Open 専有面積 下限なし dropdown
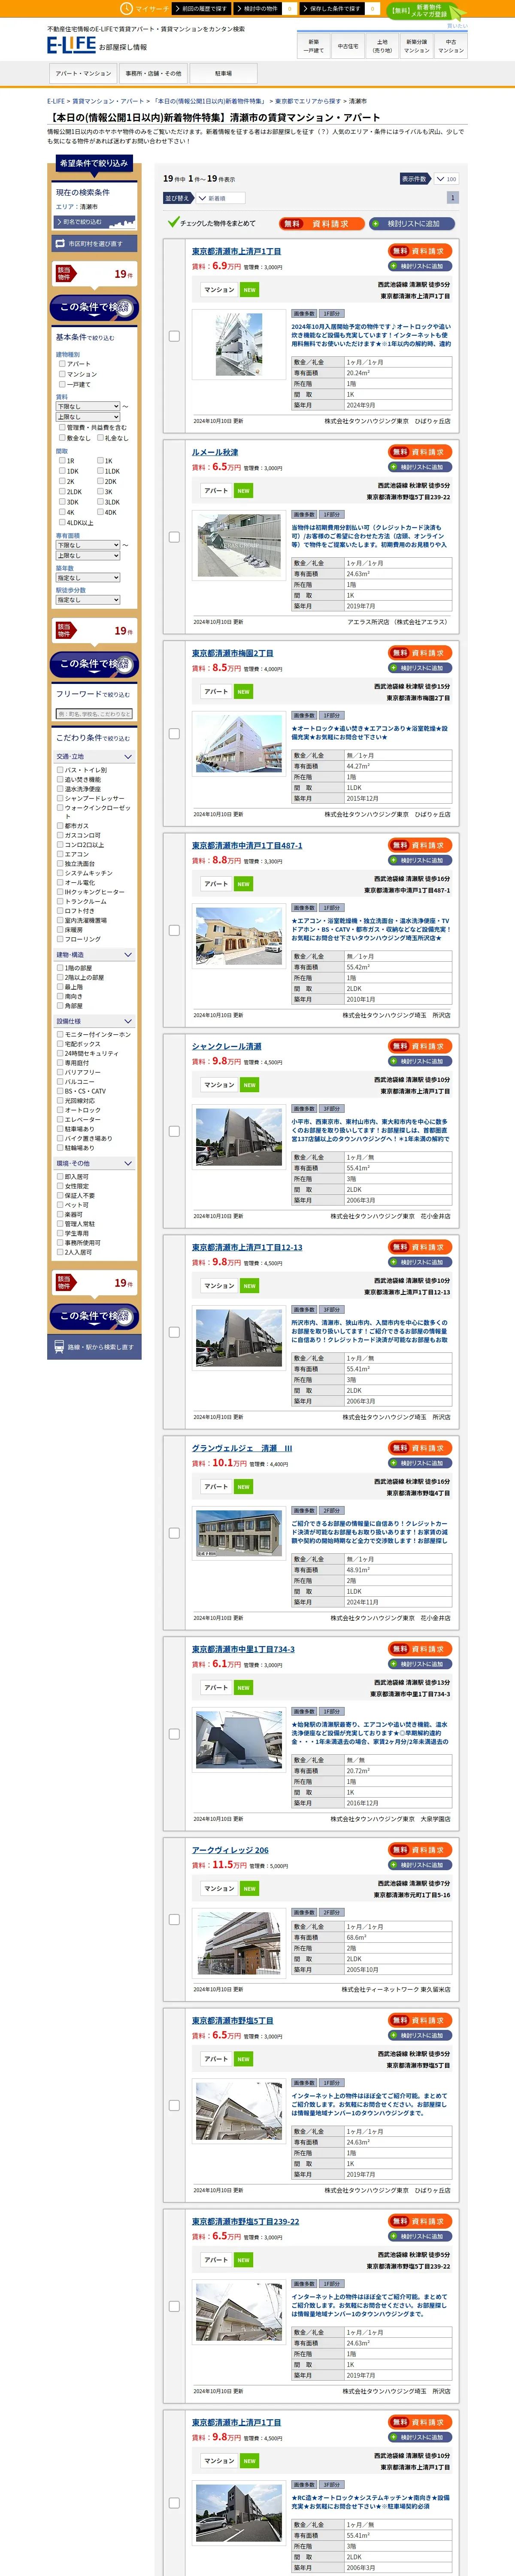 (88, 545)
